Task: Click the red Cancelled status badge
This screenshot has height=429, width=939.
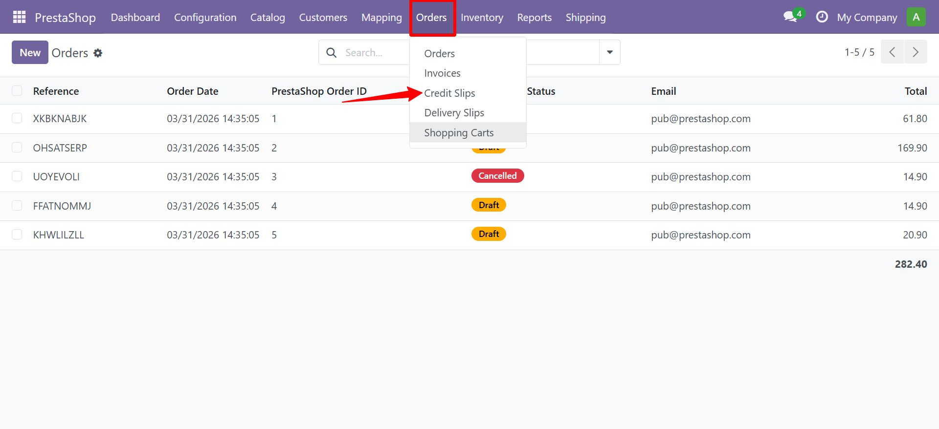Action: pos(497,176)
